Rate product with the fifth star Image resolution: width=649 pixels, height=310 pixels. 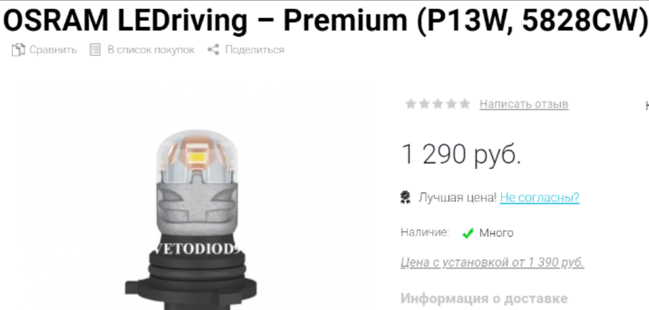[x=465, y=104]
